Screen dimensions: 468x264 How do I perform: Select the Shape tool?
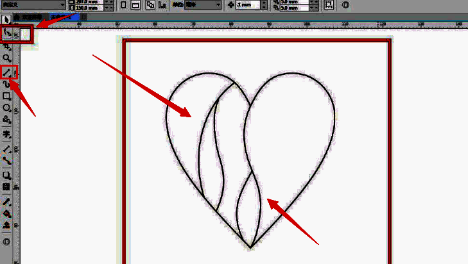[7, 32]
